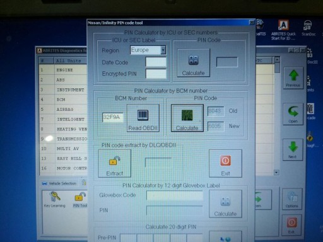
Task: Click the Encrypted PIN input field
Action: pyautogui.click(x=156, y=74)
